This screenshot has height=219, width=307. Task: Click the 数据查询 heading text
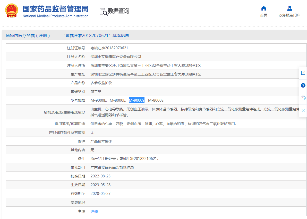point(118,11)
